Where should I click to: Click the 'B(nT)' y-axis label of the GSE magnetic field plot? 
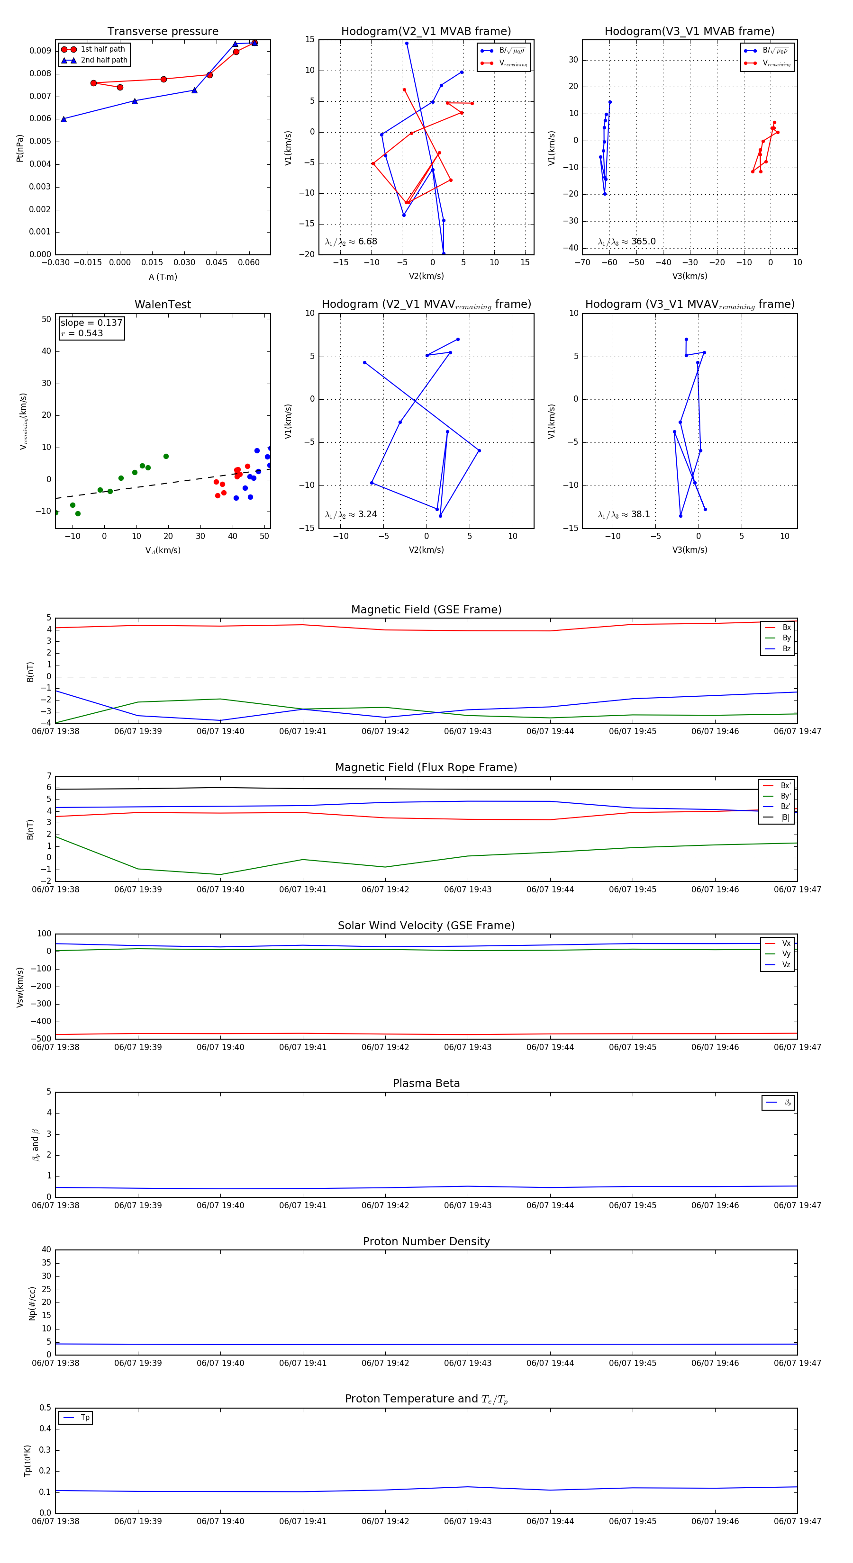click(x=30, y=672)
